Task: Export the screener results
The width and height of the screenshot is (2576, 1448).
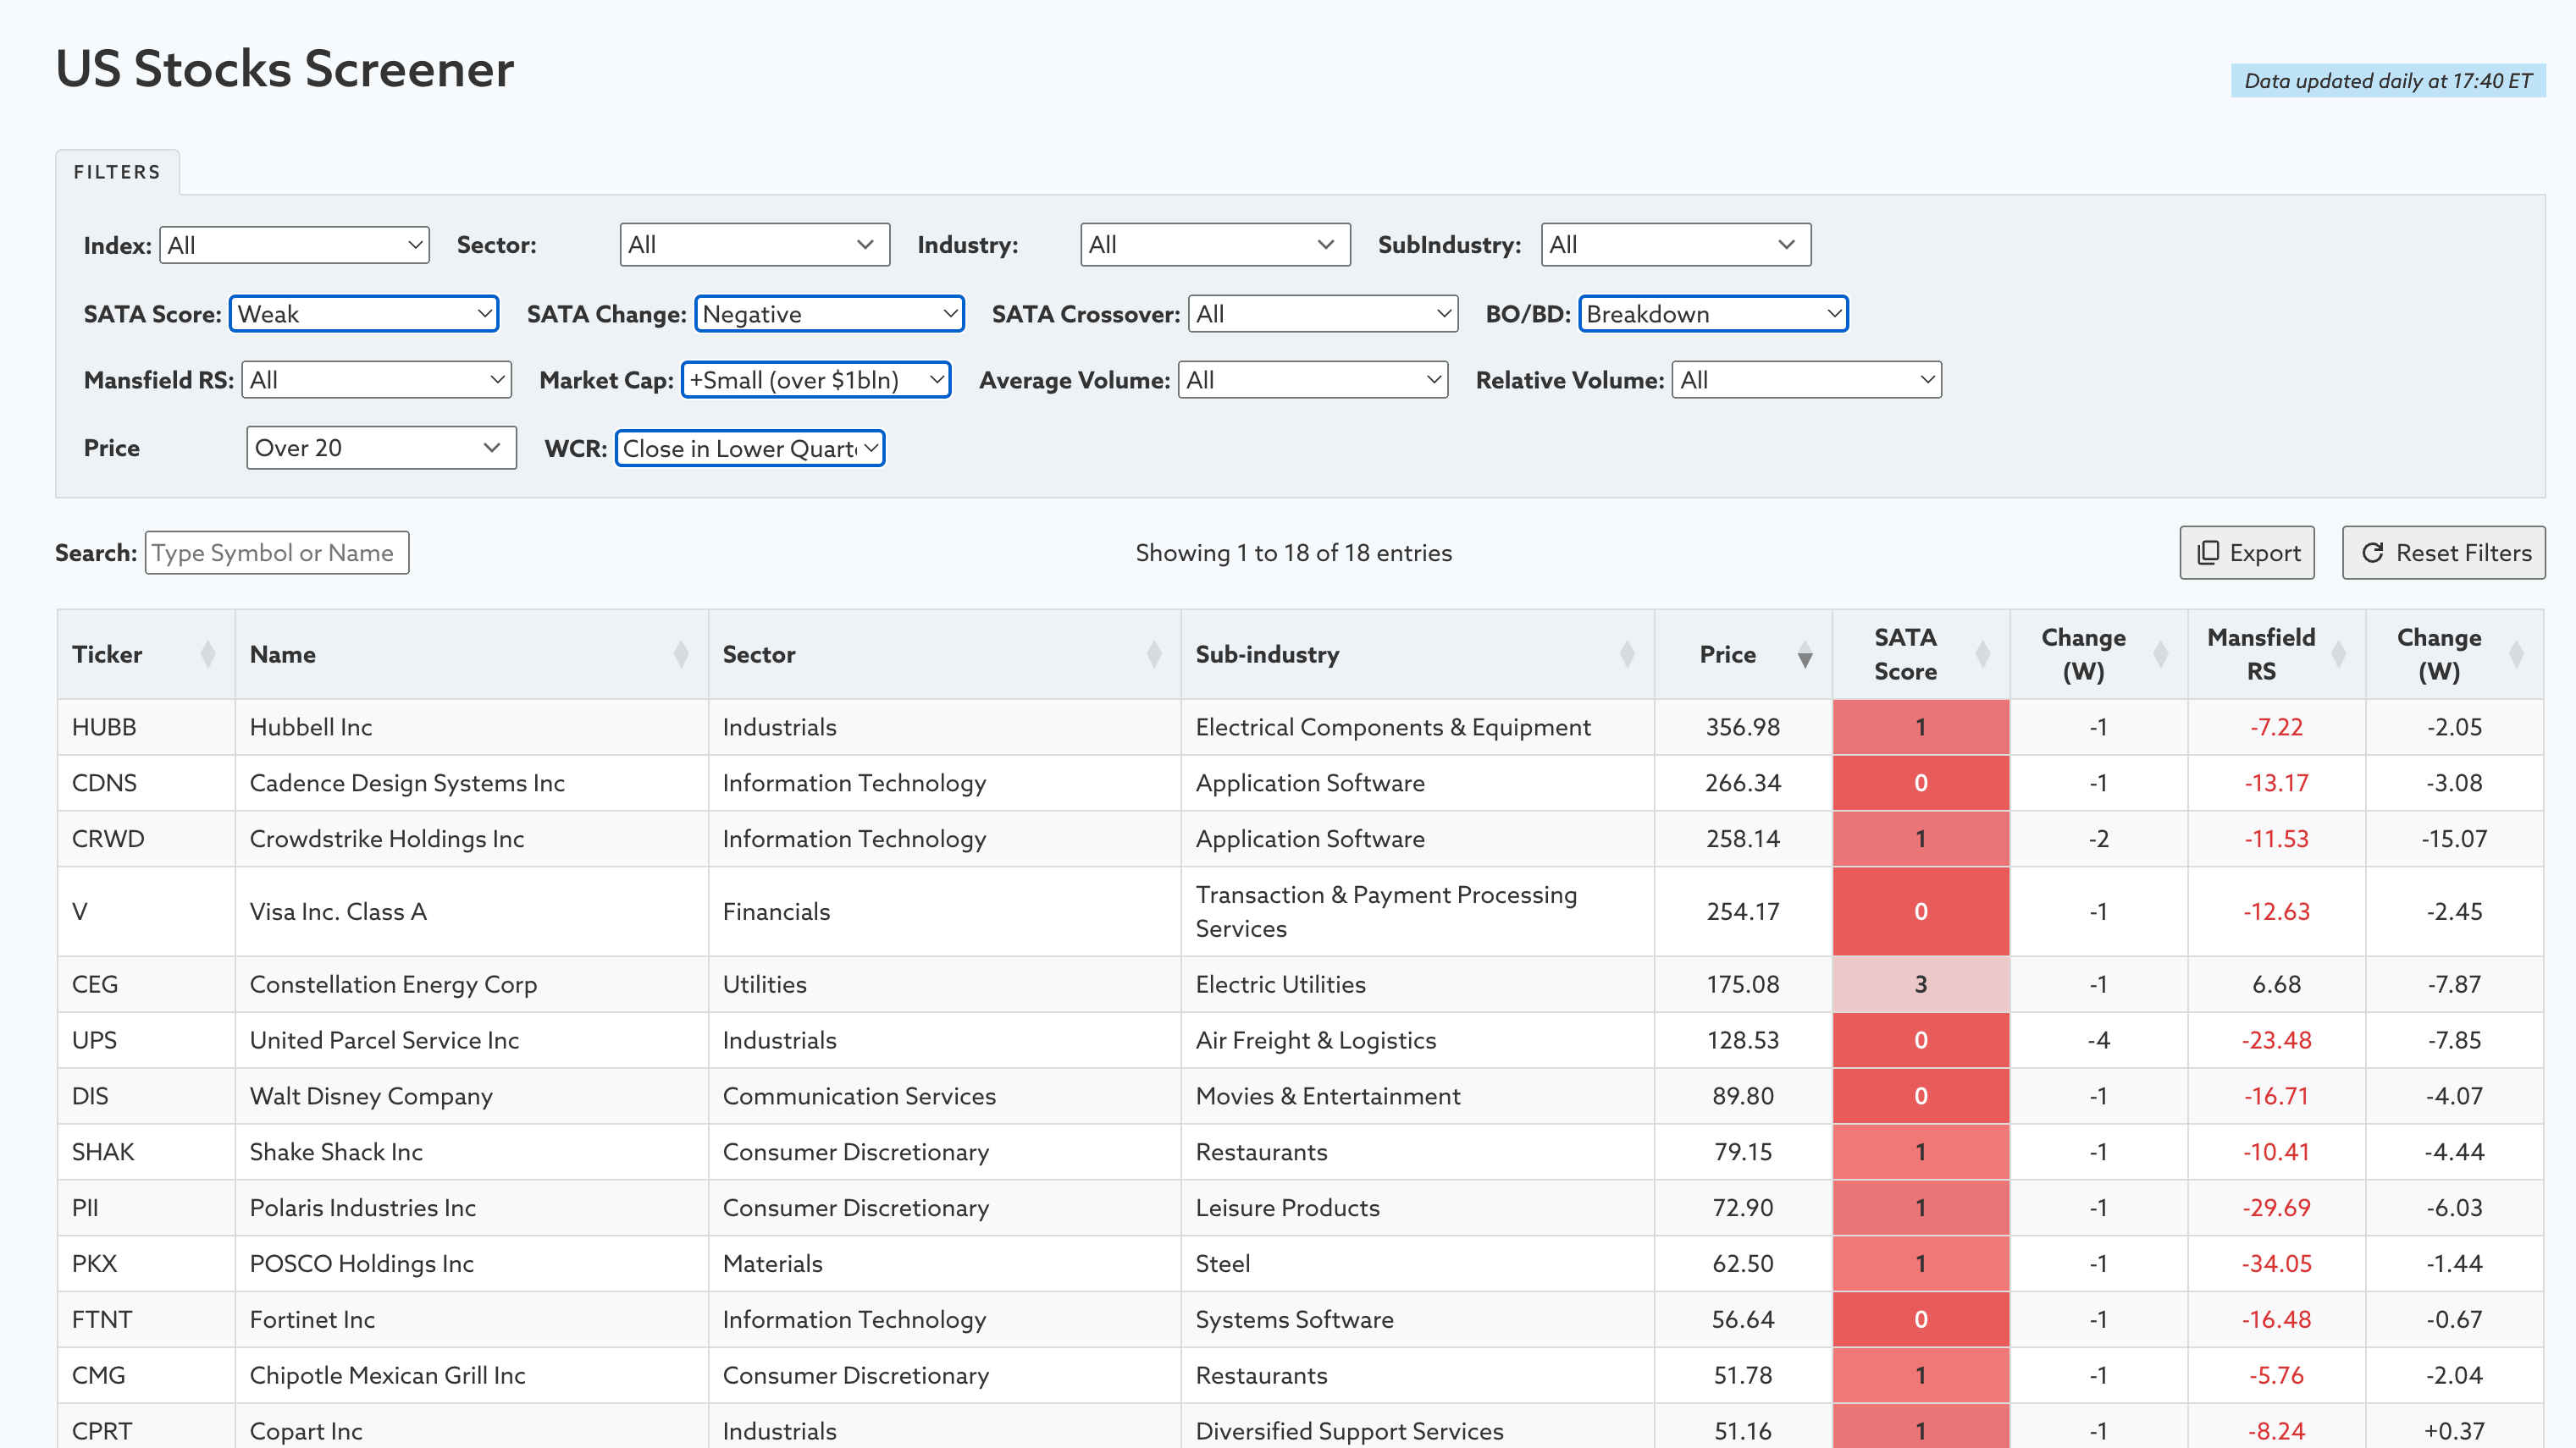Action: tap(2246, 553)
